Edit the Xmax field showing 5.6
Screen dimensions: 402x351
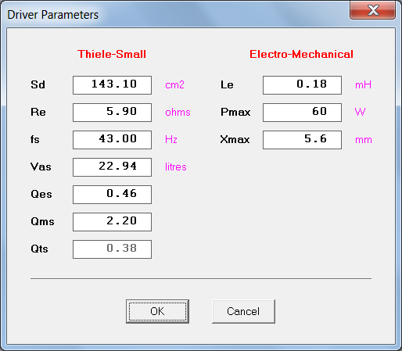pos(302,140)
